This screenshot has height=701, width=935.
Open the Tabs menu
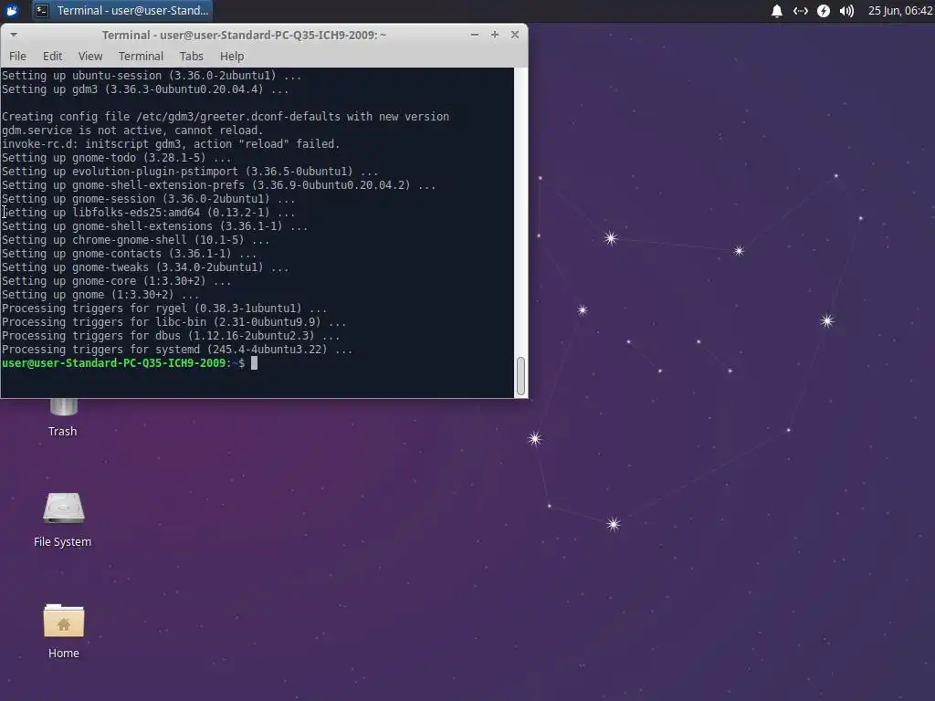192,56
